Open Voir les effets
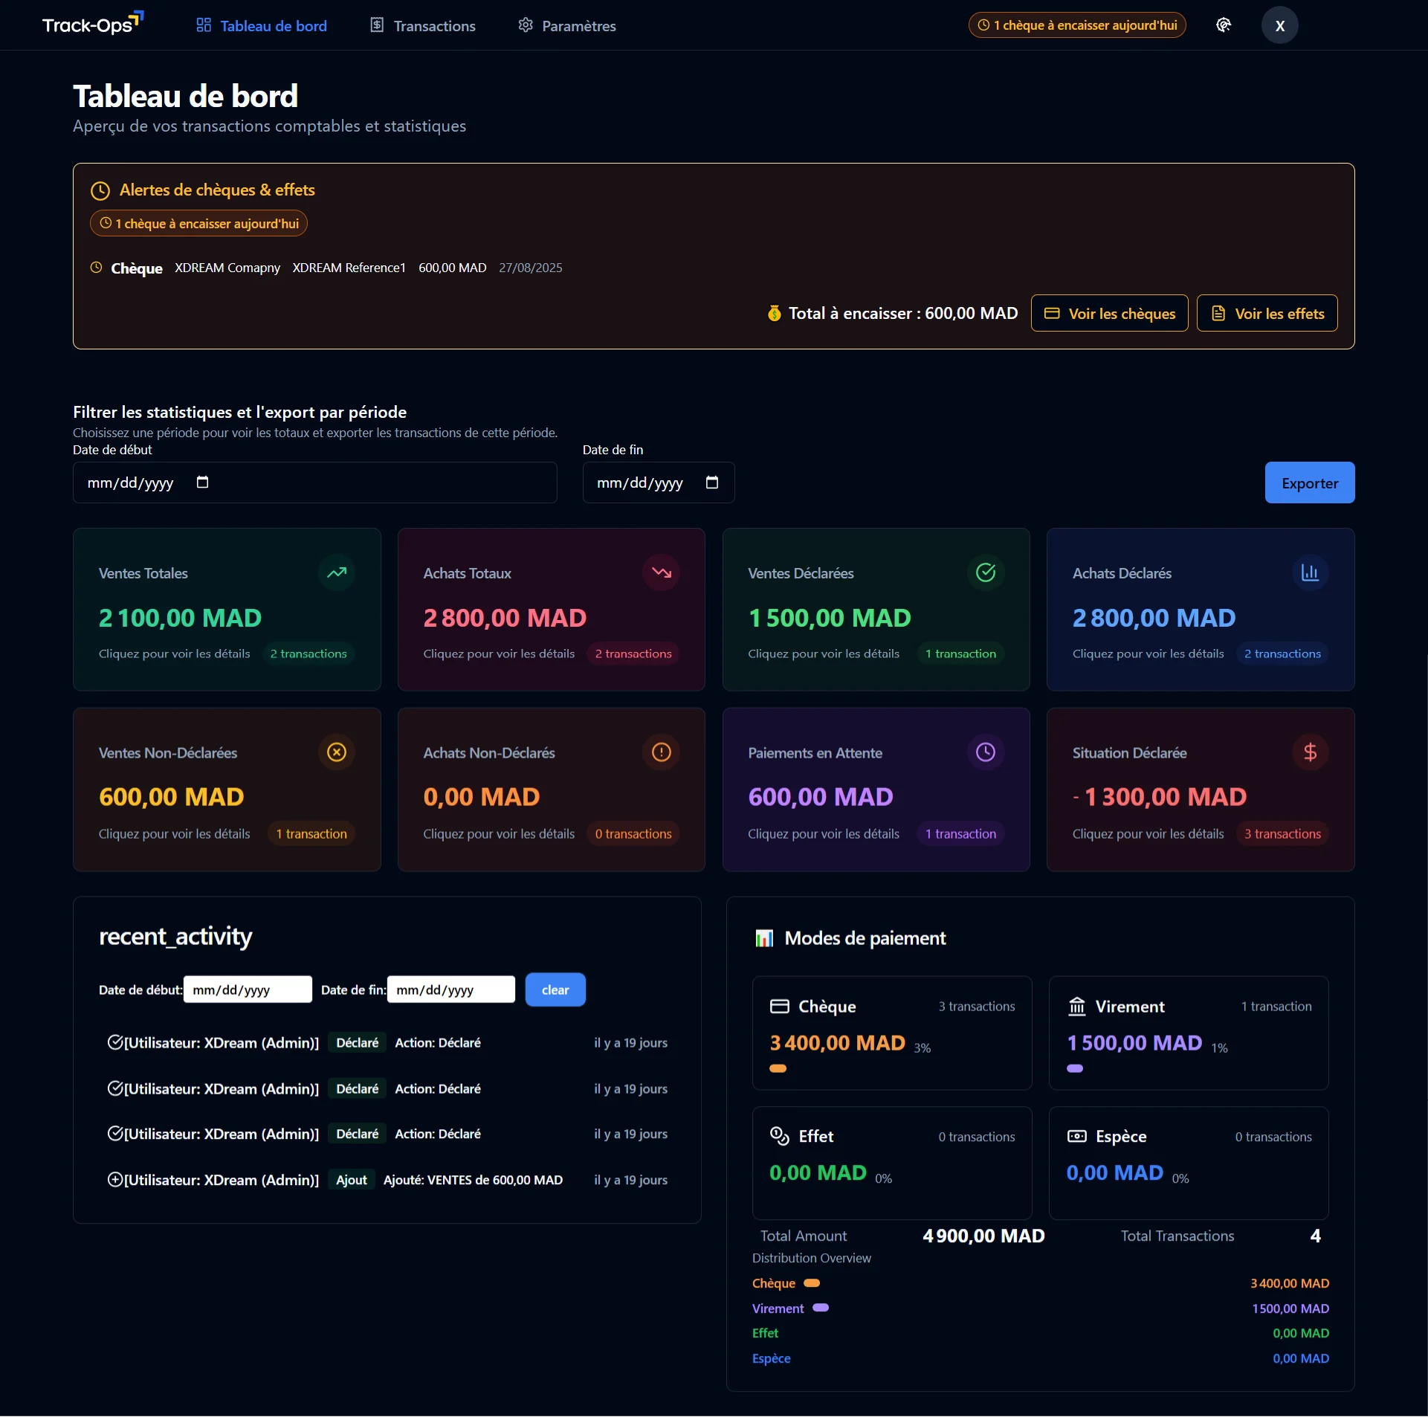 pos(1267,313)
